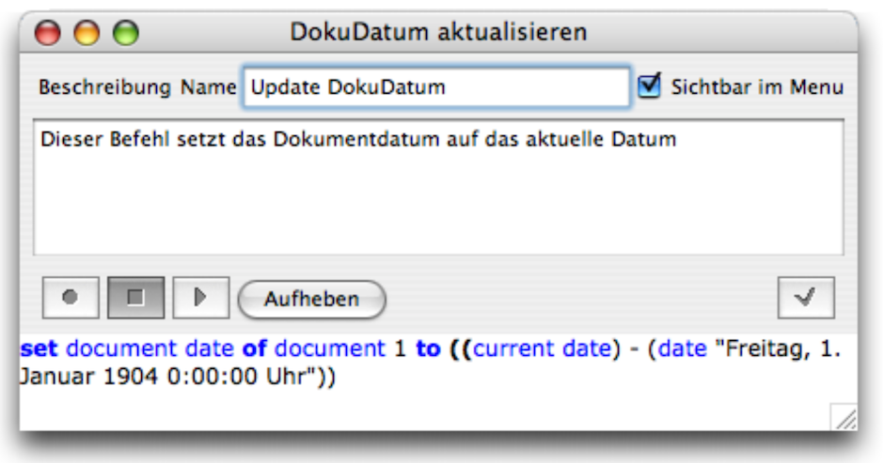This screenshot has width=883, height=463.
Task: Run the script with the play button
Action: click(x=198, y=298)
